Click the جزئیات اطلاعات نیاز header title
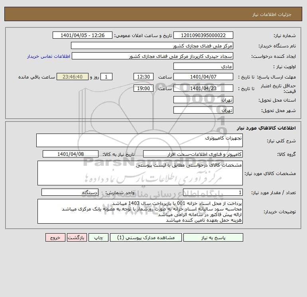 pos(272,14)
